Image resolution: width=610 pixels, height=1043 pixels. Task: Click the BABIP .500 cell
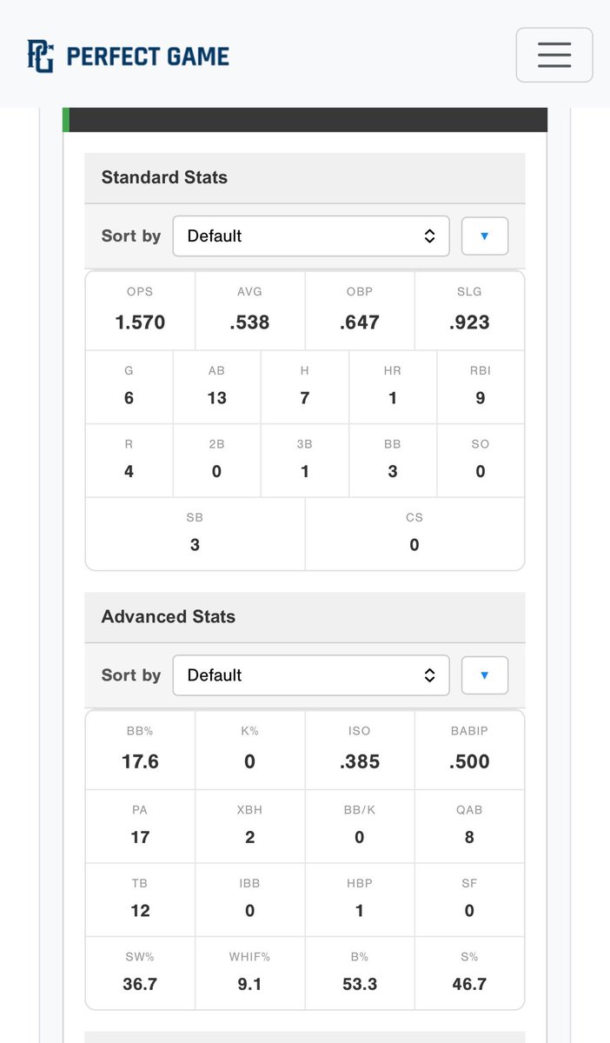click(x=470, y=749)
